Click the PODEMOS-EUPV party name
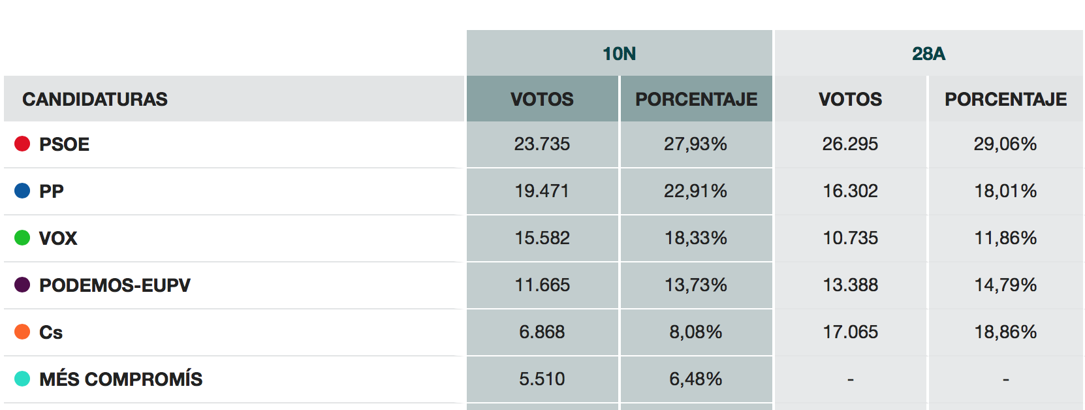1085x410 pixels. click(x=115, y=285)
